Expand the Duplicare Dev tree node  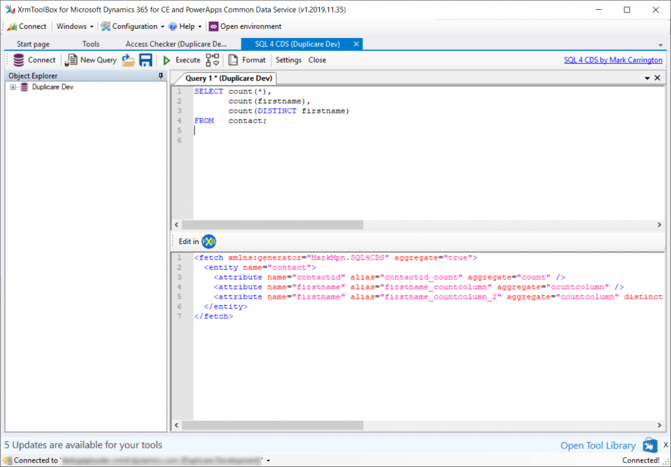[x=13, y=87]
